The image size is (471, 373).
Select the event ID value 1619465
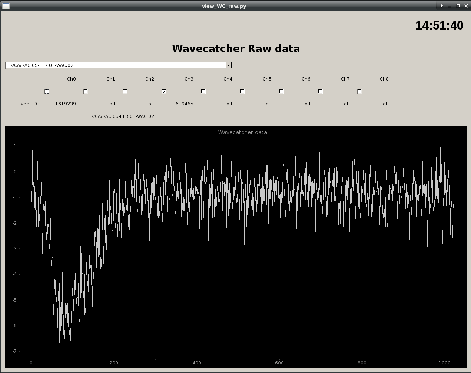[x=183, y=104]
